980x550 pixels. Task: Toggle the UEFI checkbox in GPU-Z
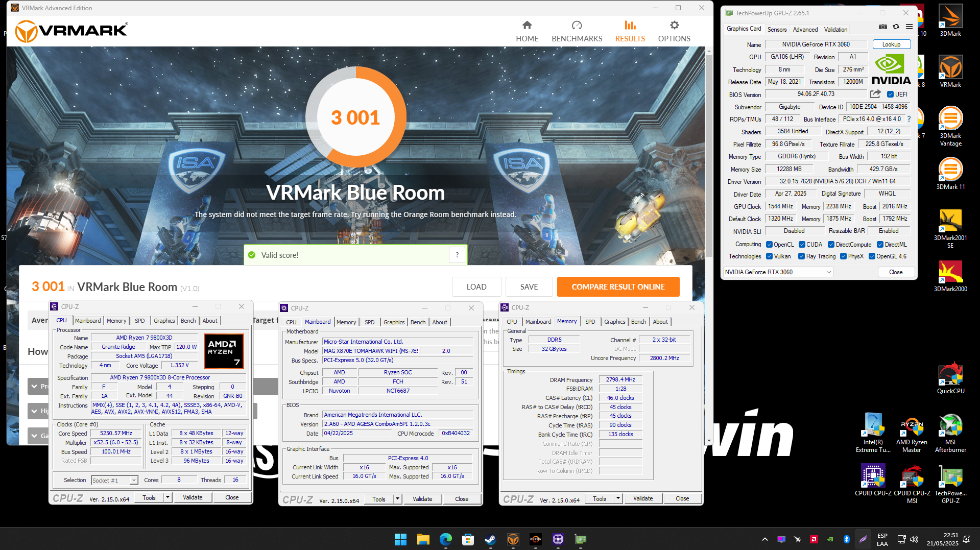890,94
